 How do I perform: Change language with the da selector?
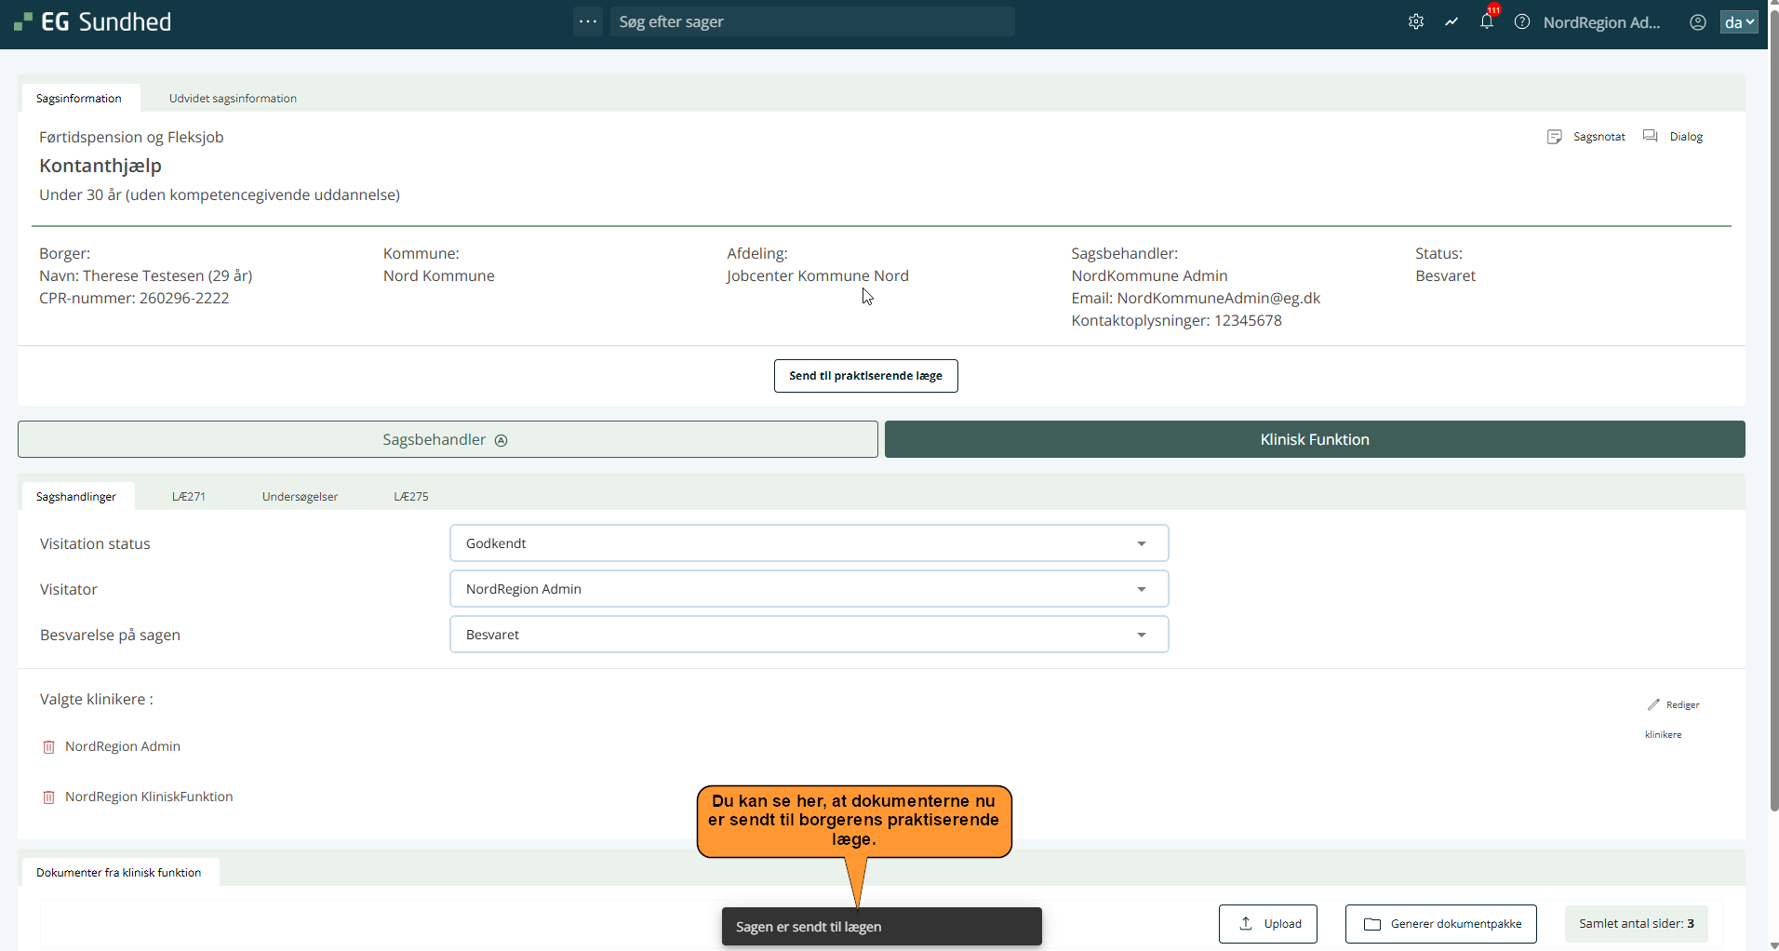click(1738, 22)
